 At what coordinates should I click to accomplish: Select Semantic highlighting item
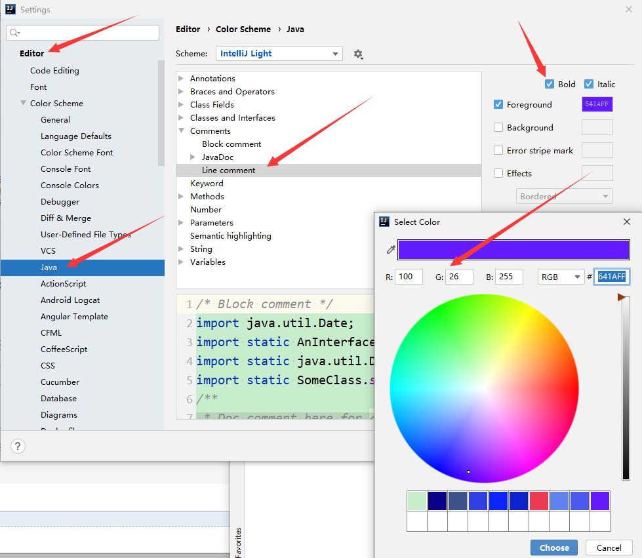point(231,236)
